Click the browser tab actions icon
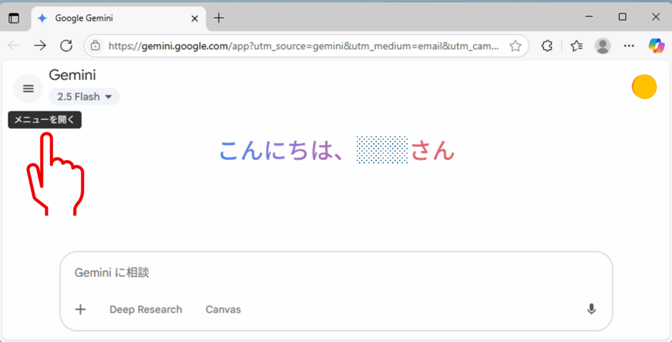Viewport: 672px width, 342px height. coord(14,18)
